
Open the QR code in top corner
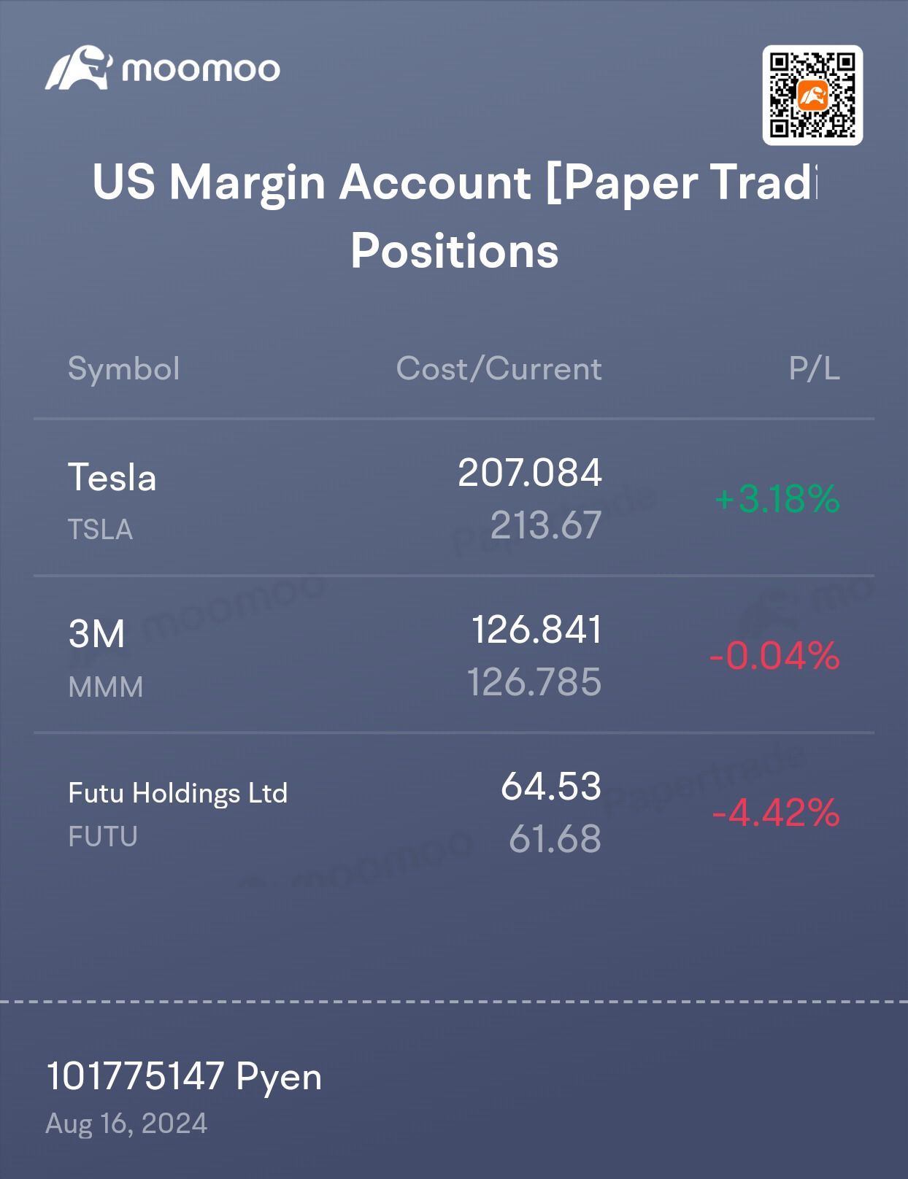(x=812, y=95)
